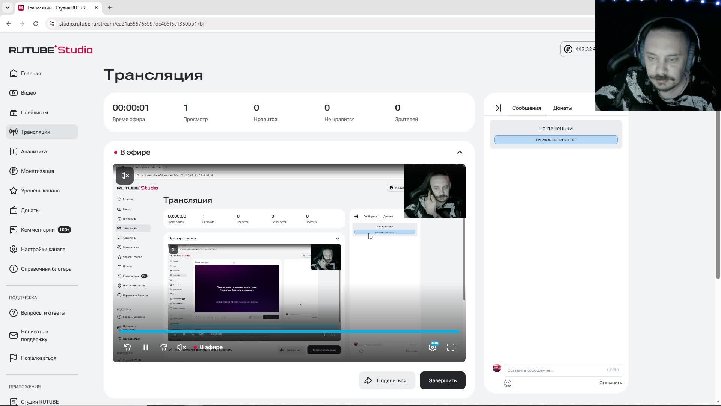Click the 443,32 ₽ balance button

(578, 49)
